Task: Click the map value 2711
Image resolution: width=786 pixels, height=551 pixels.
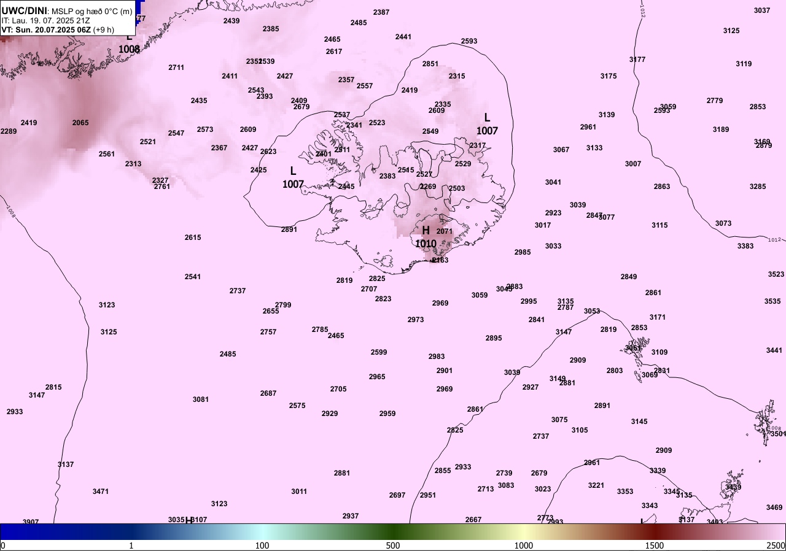Action: 176,67
